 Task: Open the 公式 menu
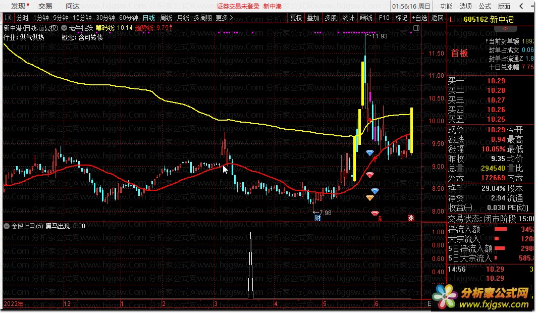[485, 6]
